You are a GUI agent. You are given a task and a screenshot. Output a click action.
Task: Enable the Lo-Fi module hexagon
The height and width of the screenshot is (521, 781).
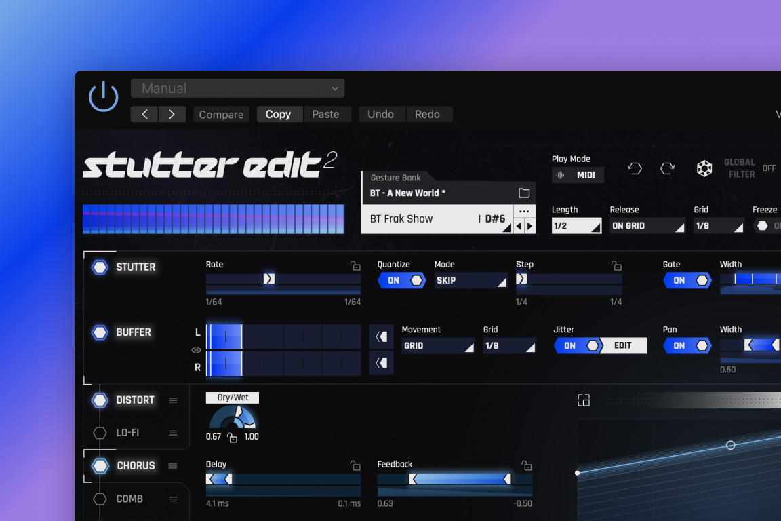click(x=100, y=433)
